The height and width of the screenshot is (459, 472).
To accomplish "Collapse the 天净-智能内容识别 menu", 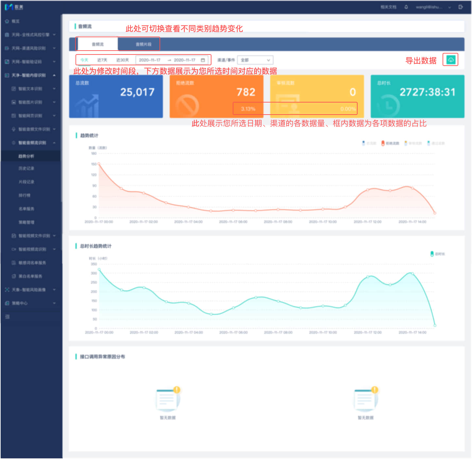I will pos(54,75).
